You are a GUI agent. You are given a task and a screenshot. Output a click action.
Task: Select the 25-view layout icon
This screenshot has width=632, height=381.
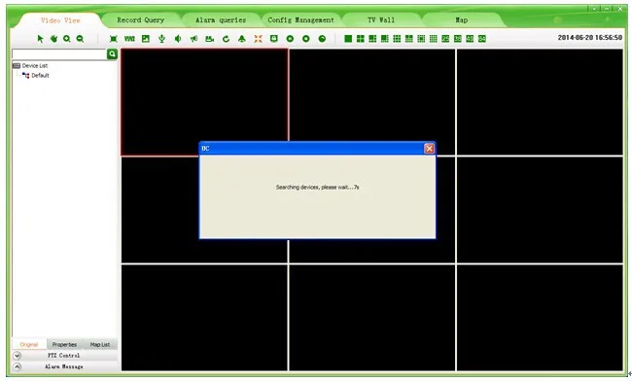(x=445, y=39)
